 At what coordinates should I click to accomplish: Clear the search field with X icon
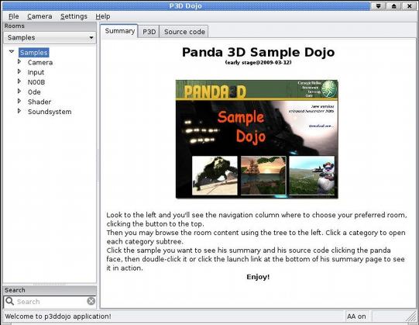click(91, 301)
